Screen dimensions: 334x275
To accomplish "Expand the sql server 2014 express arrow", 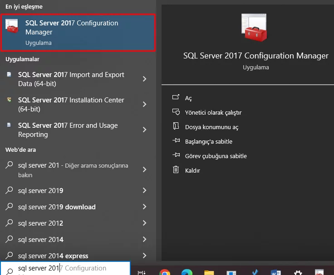I will tap(145, 256).
